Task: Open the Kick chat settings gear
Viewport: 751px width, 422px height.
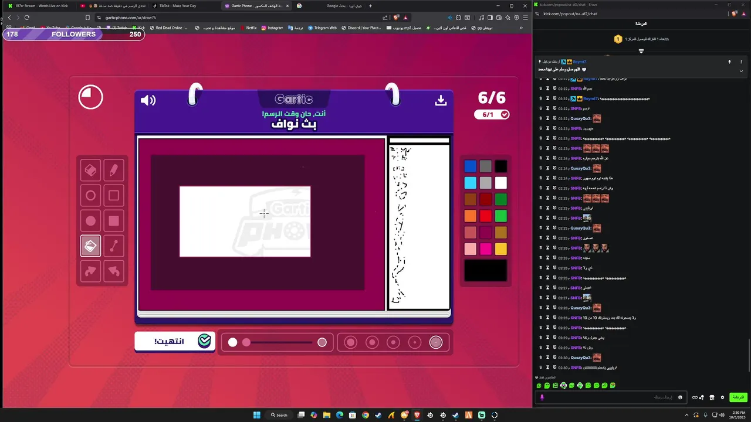Action: pos(722,397)
